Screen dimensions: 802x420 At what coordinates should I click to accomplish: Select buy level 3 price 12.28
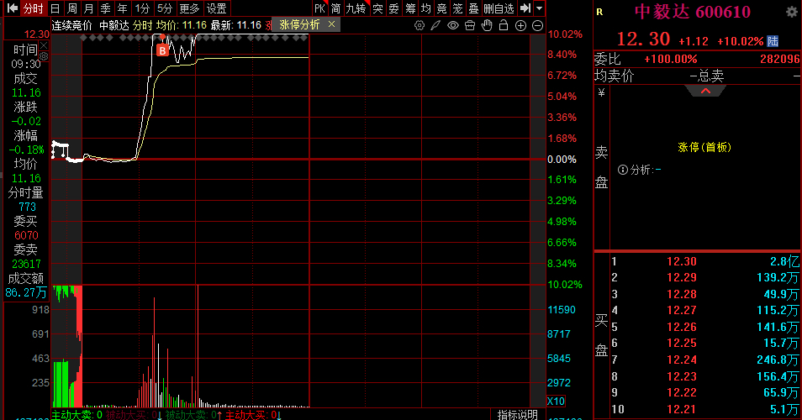pyautogui.click(x=681, y=294)
